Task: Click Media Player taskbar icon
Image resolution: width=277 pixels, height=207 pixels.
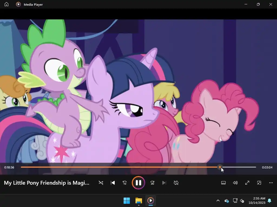Action: tap(150, 201)
